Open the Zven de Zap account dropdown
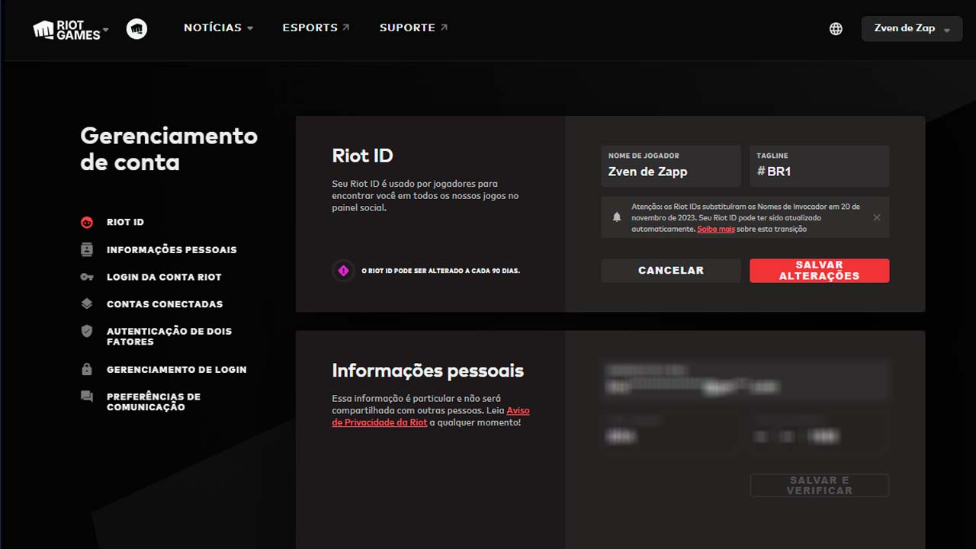This screenshot has width=976, height=549. [911, 28]
